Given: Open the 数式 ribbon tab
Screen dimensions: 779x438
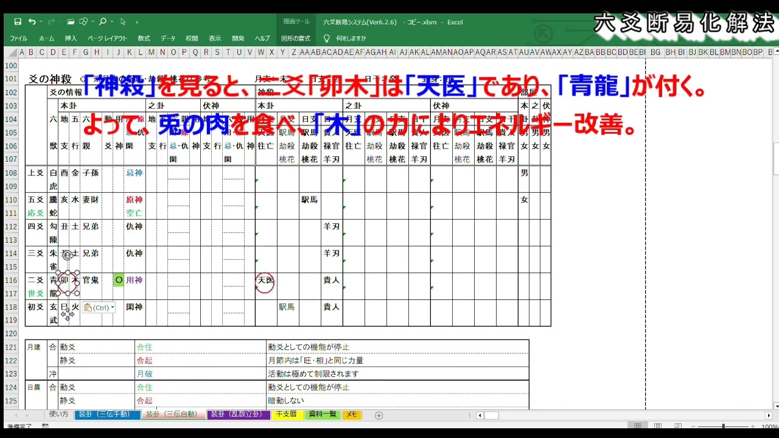Looking at the screenshot, I should click(x=144, y=38).
